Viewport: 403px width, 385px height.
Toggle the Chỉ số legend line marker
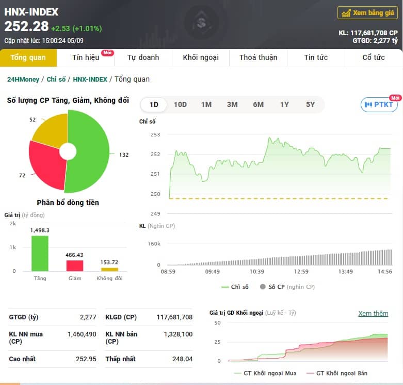click(x=225, y=287)
